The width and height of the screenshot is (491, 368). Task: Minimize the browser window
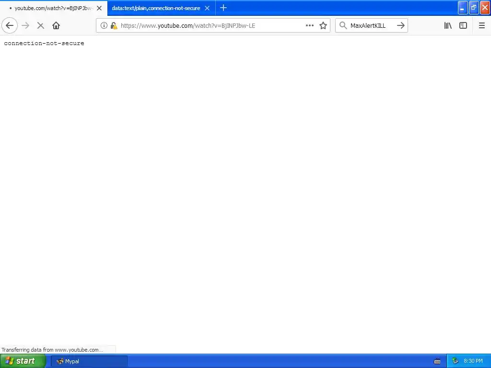point(463,8)
